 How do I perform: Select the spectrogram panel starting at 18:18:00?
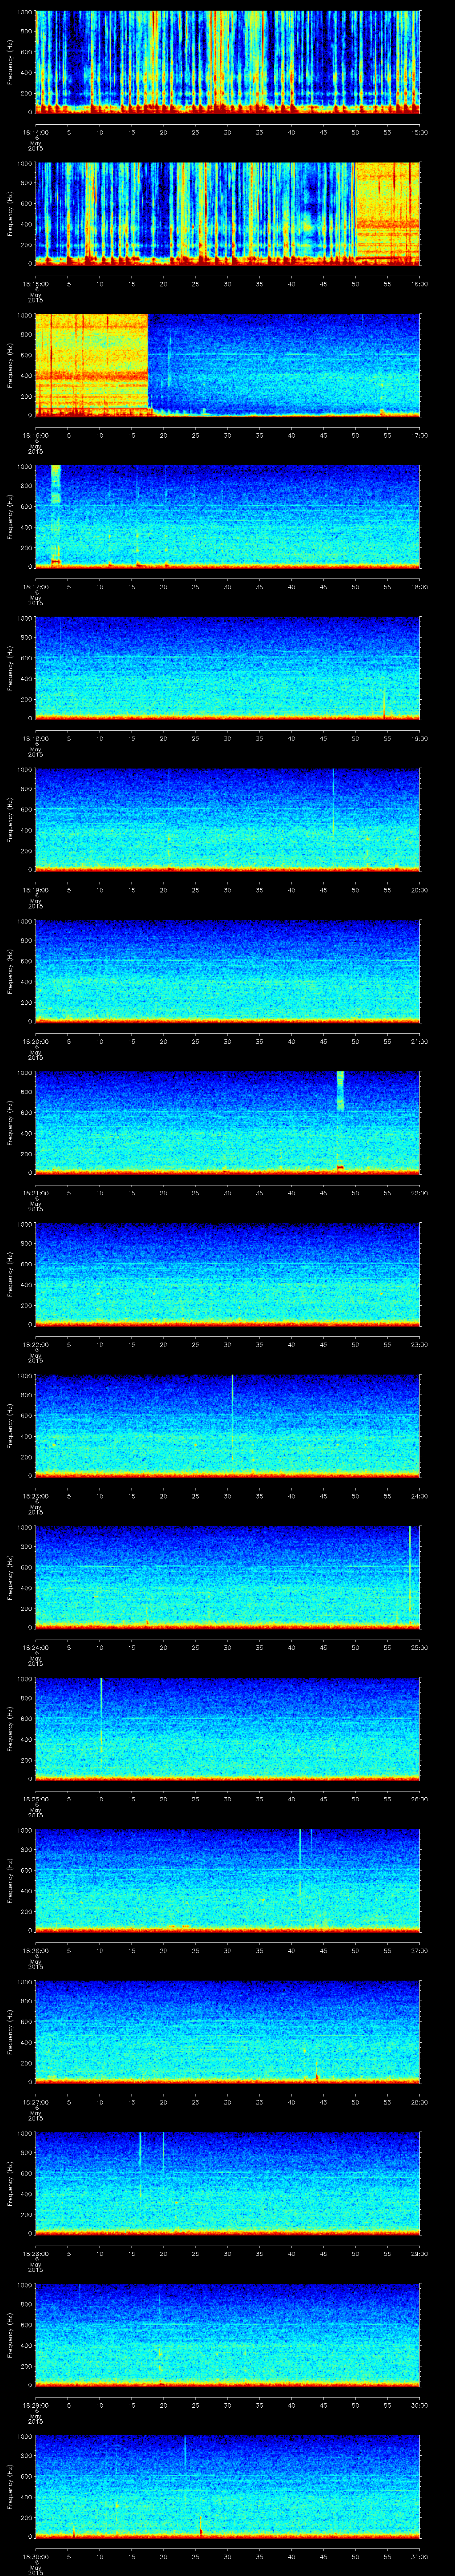point(228,668)
